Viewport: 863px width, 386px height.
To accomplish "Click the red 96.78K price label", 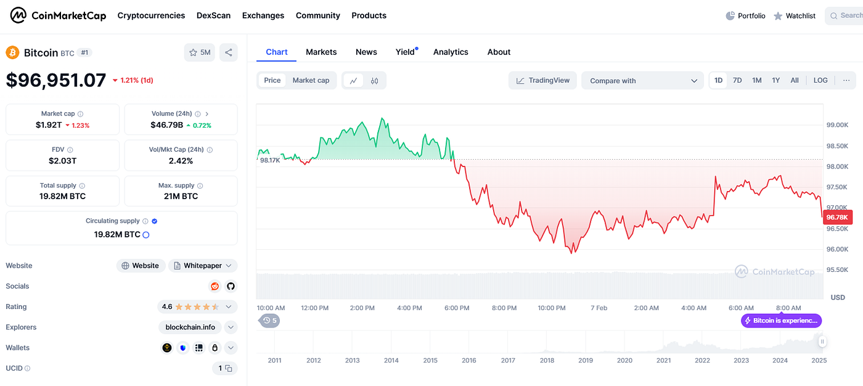I will click(x=838, y=217).
